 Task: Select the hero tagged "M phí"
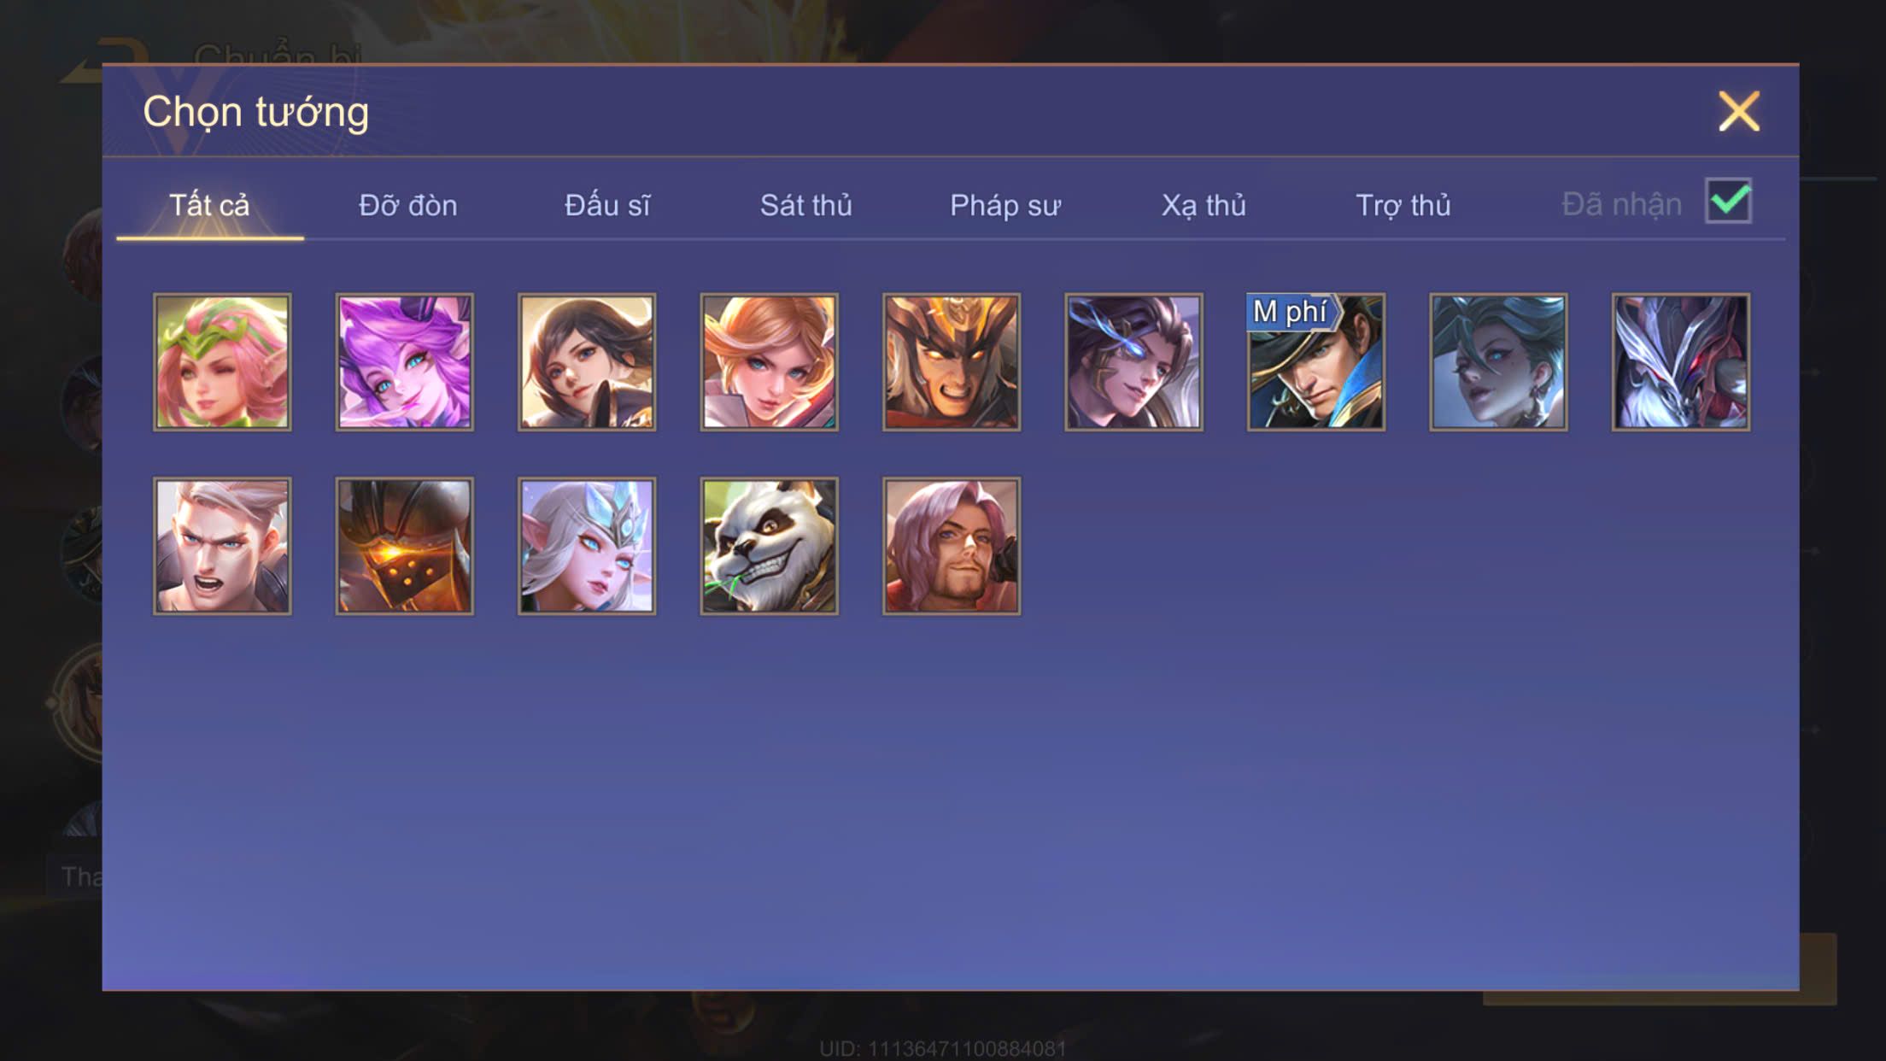[1315, 362]
